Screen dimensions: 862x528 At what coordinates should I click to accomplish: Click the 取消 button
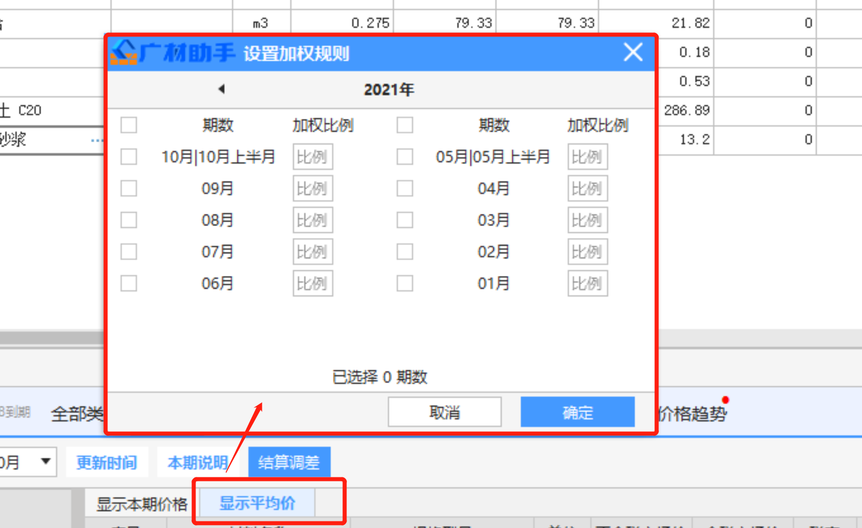click(445, 412)
